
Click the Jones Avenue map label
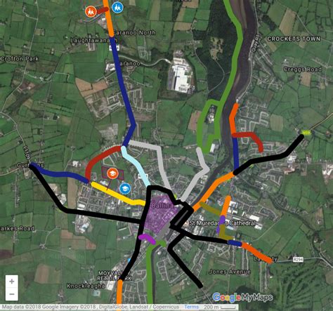click(x=230, y=272)
